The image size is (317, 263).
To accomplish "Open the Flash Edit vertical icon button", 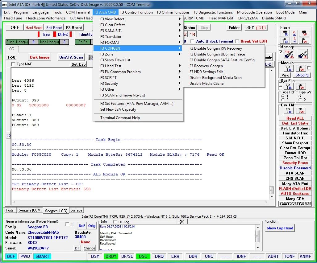I will pyautogui.click(x=294, y=37).
